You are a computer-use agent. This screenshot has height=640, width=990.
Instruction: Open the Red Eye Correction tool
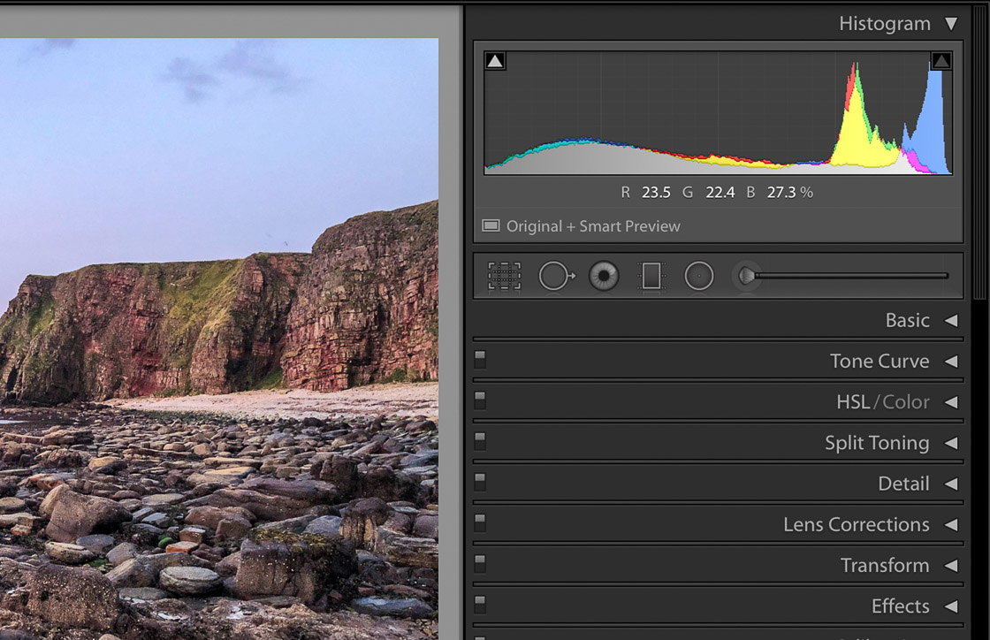pos(603,275)
